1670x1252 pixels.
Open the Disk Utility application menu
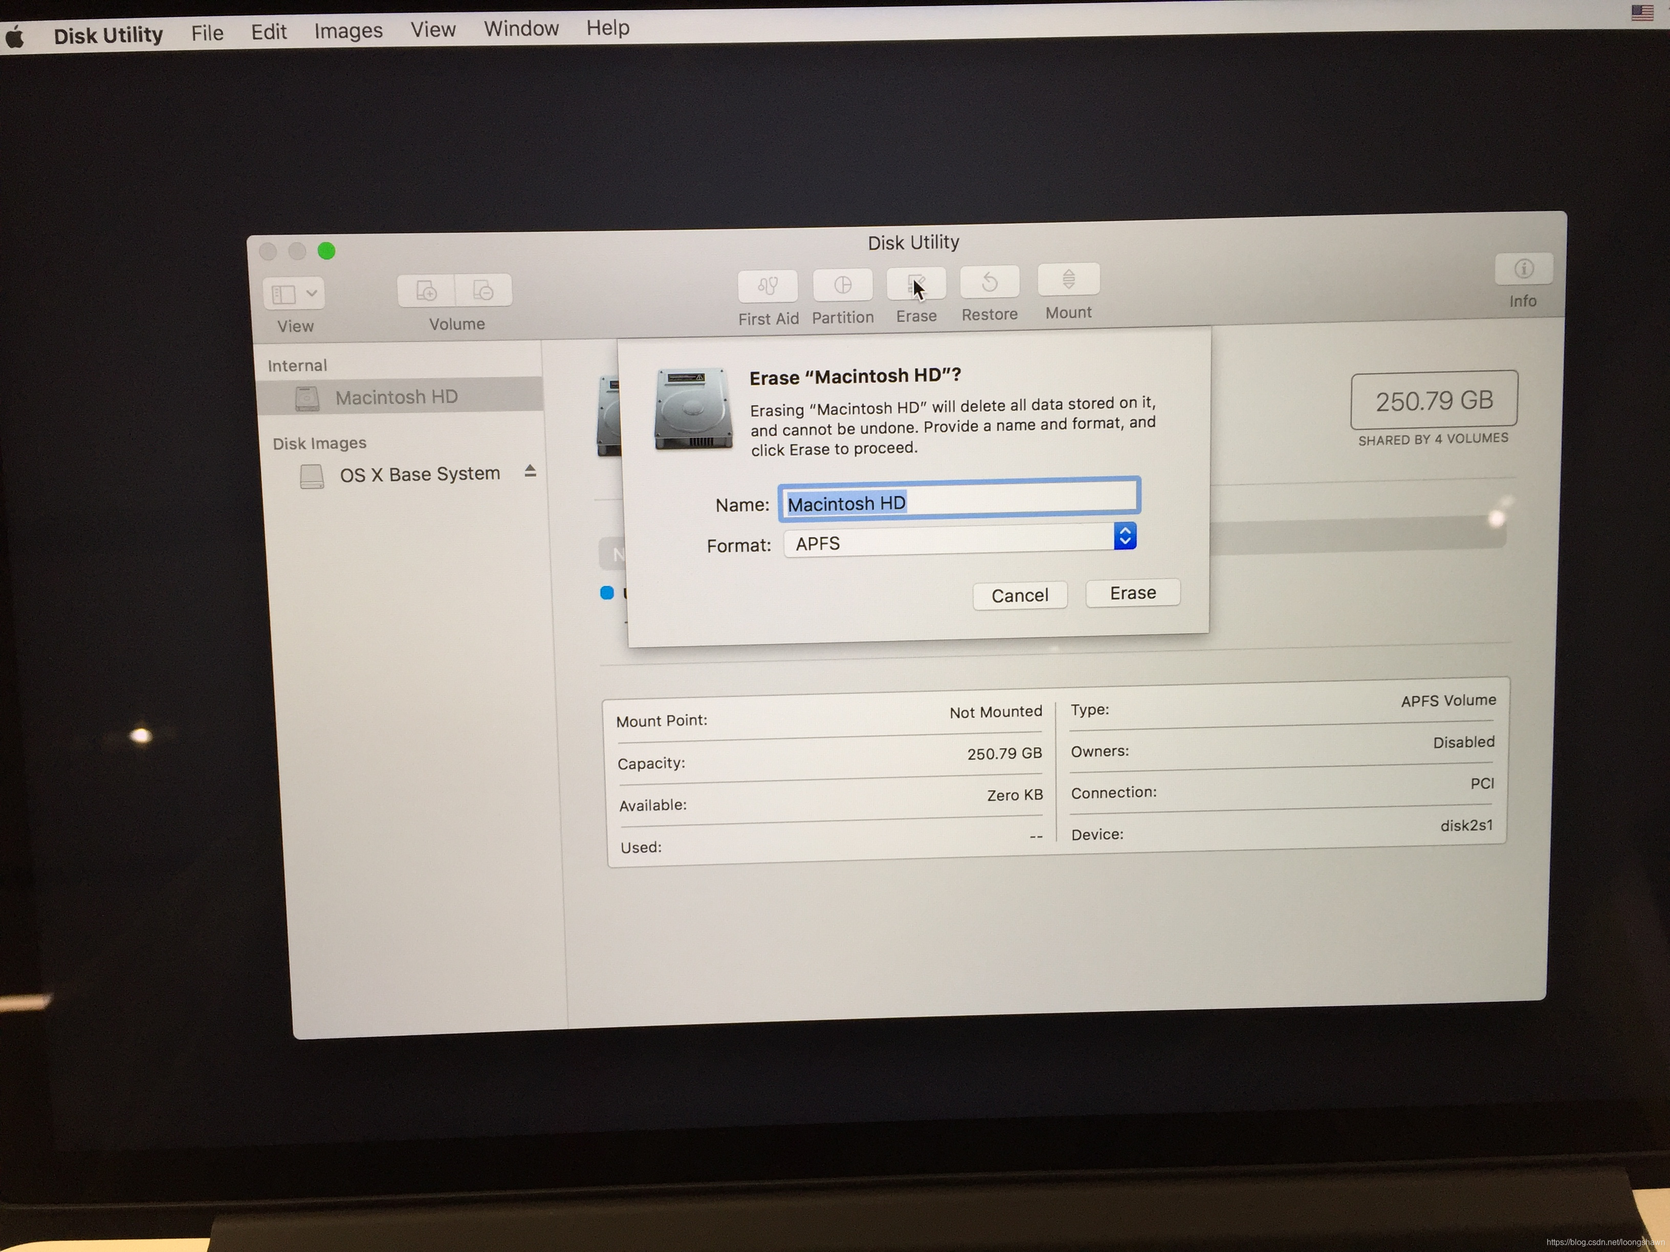pyautogui.click(x=108, y=35)
